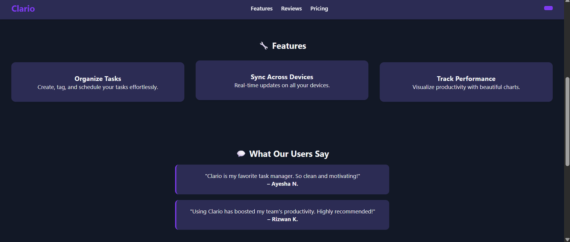
Task: Click the '– Rizwan K.' author name
Action: pos(282,219)
